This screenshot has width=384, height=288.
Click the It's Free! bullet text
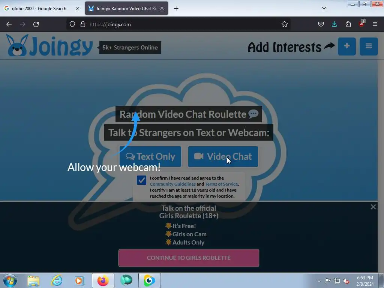184,226
